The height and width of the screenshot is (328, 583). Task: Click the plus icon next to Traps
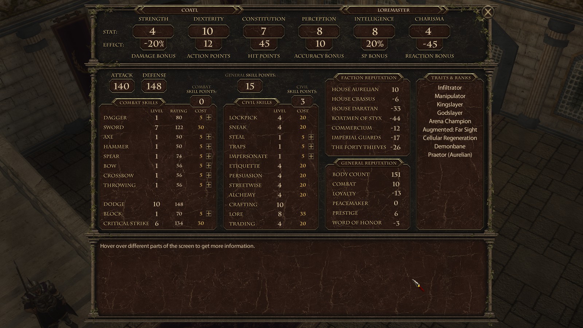(x=311, y=147)
